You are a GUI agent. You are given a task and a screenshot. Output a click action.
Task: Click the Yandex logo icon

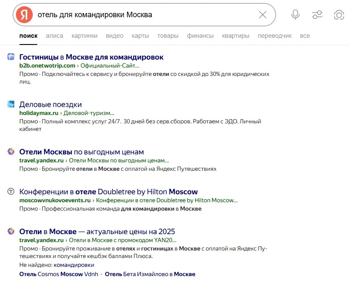tap(24, 15)
